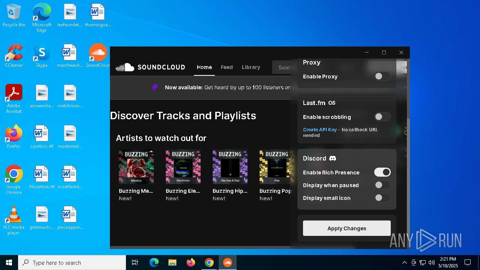Screen dimensions: 480x270
Task: Turn on Enable scrobbling for Last.fm
Action: click(x=382, y=117)
